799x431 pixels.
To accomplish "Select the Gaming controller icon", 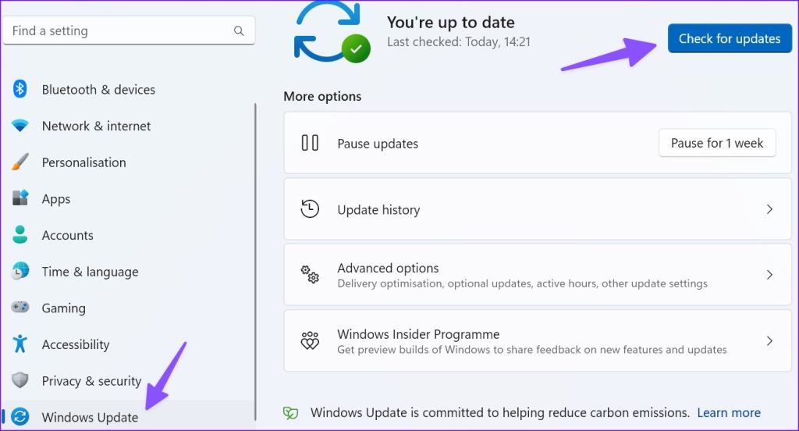I will tap(20, 307).
